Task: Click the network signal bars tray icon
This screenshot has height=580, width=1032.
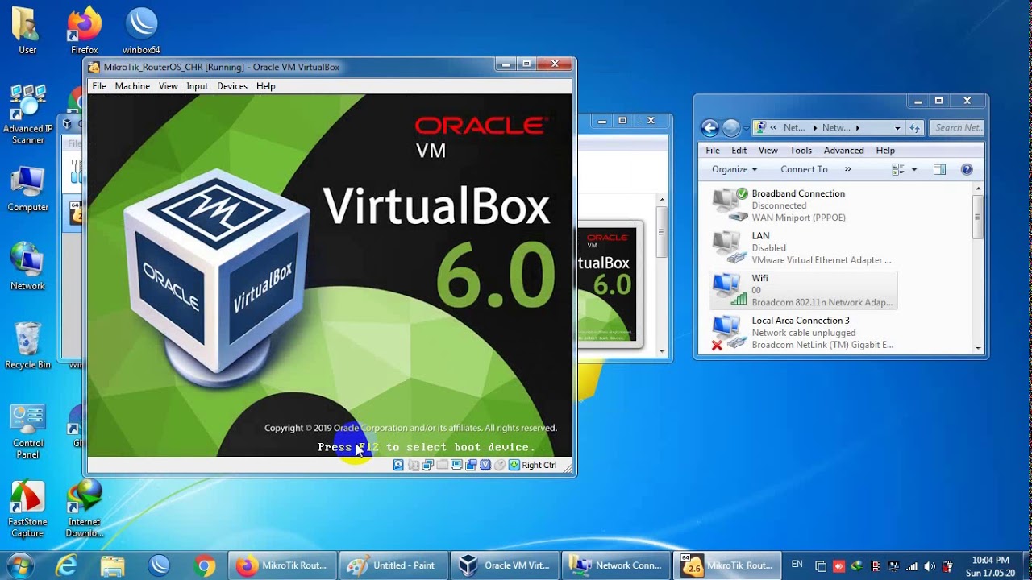Action: [911, 566]
